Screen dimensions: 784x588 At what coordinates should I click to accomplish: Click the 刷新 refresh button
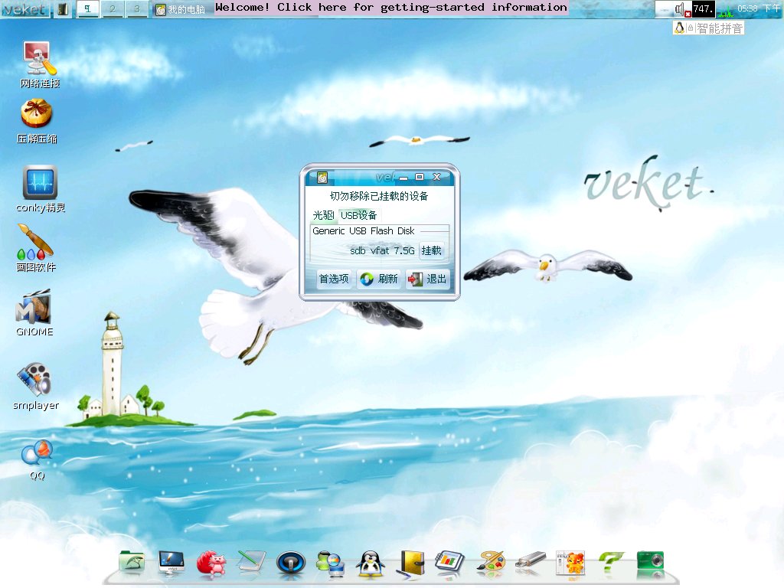pyautogui.click(x=380, y=279)
